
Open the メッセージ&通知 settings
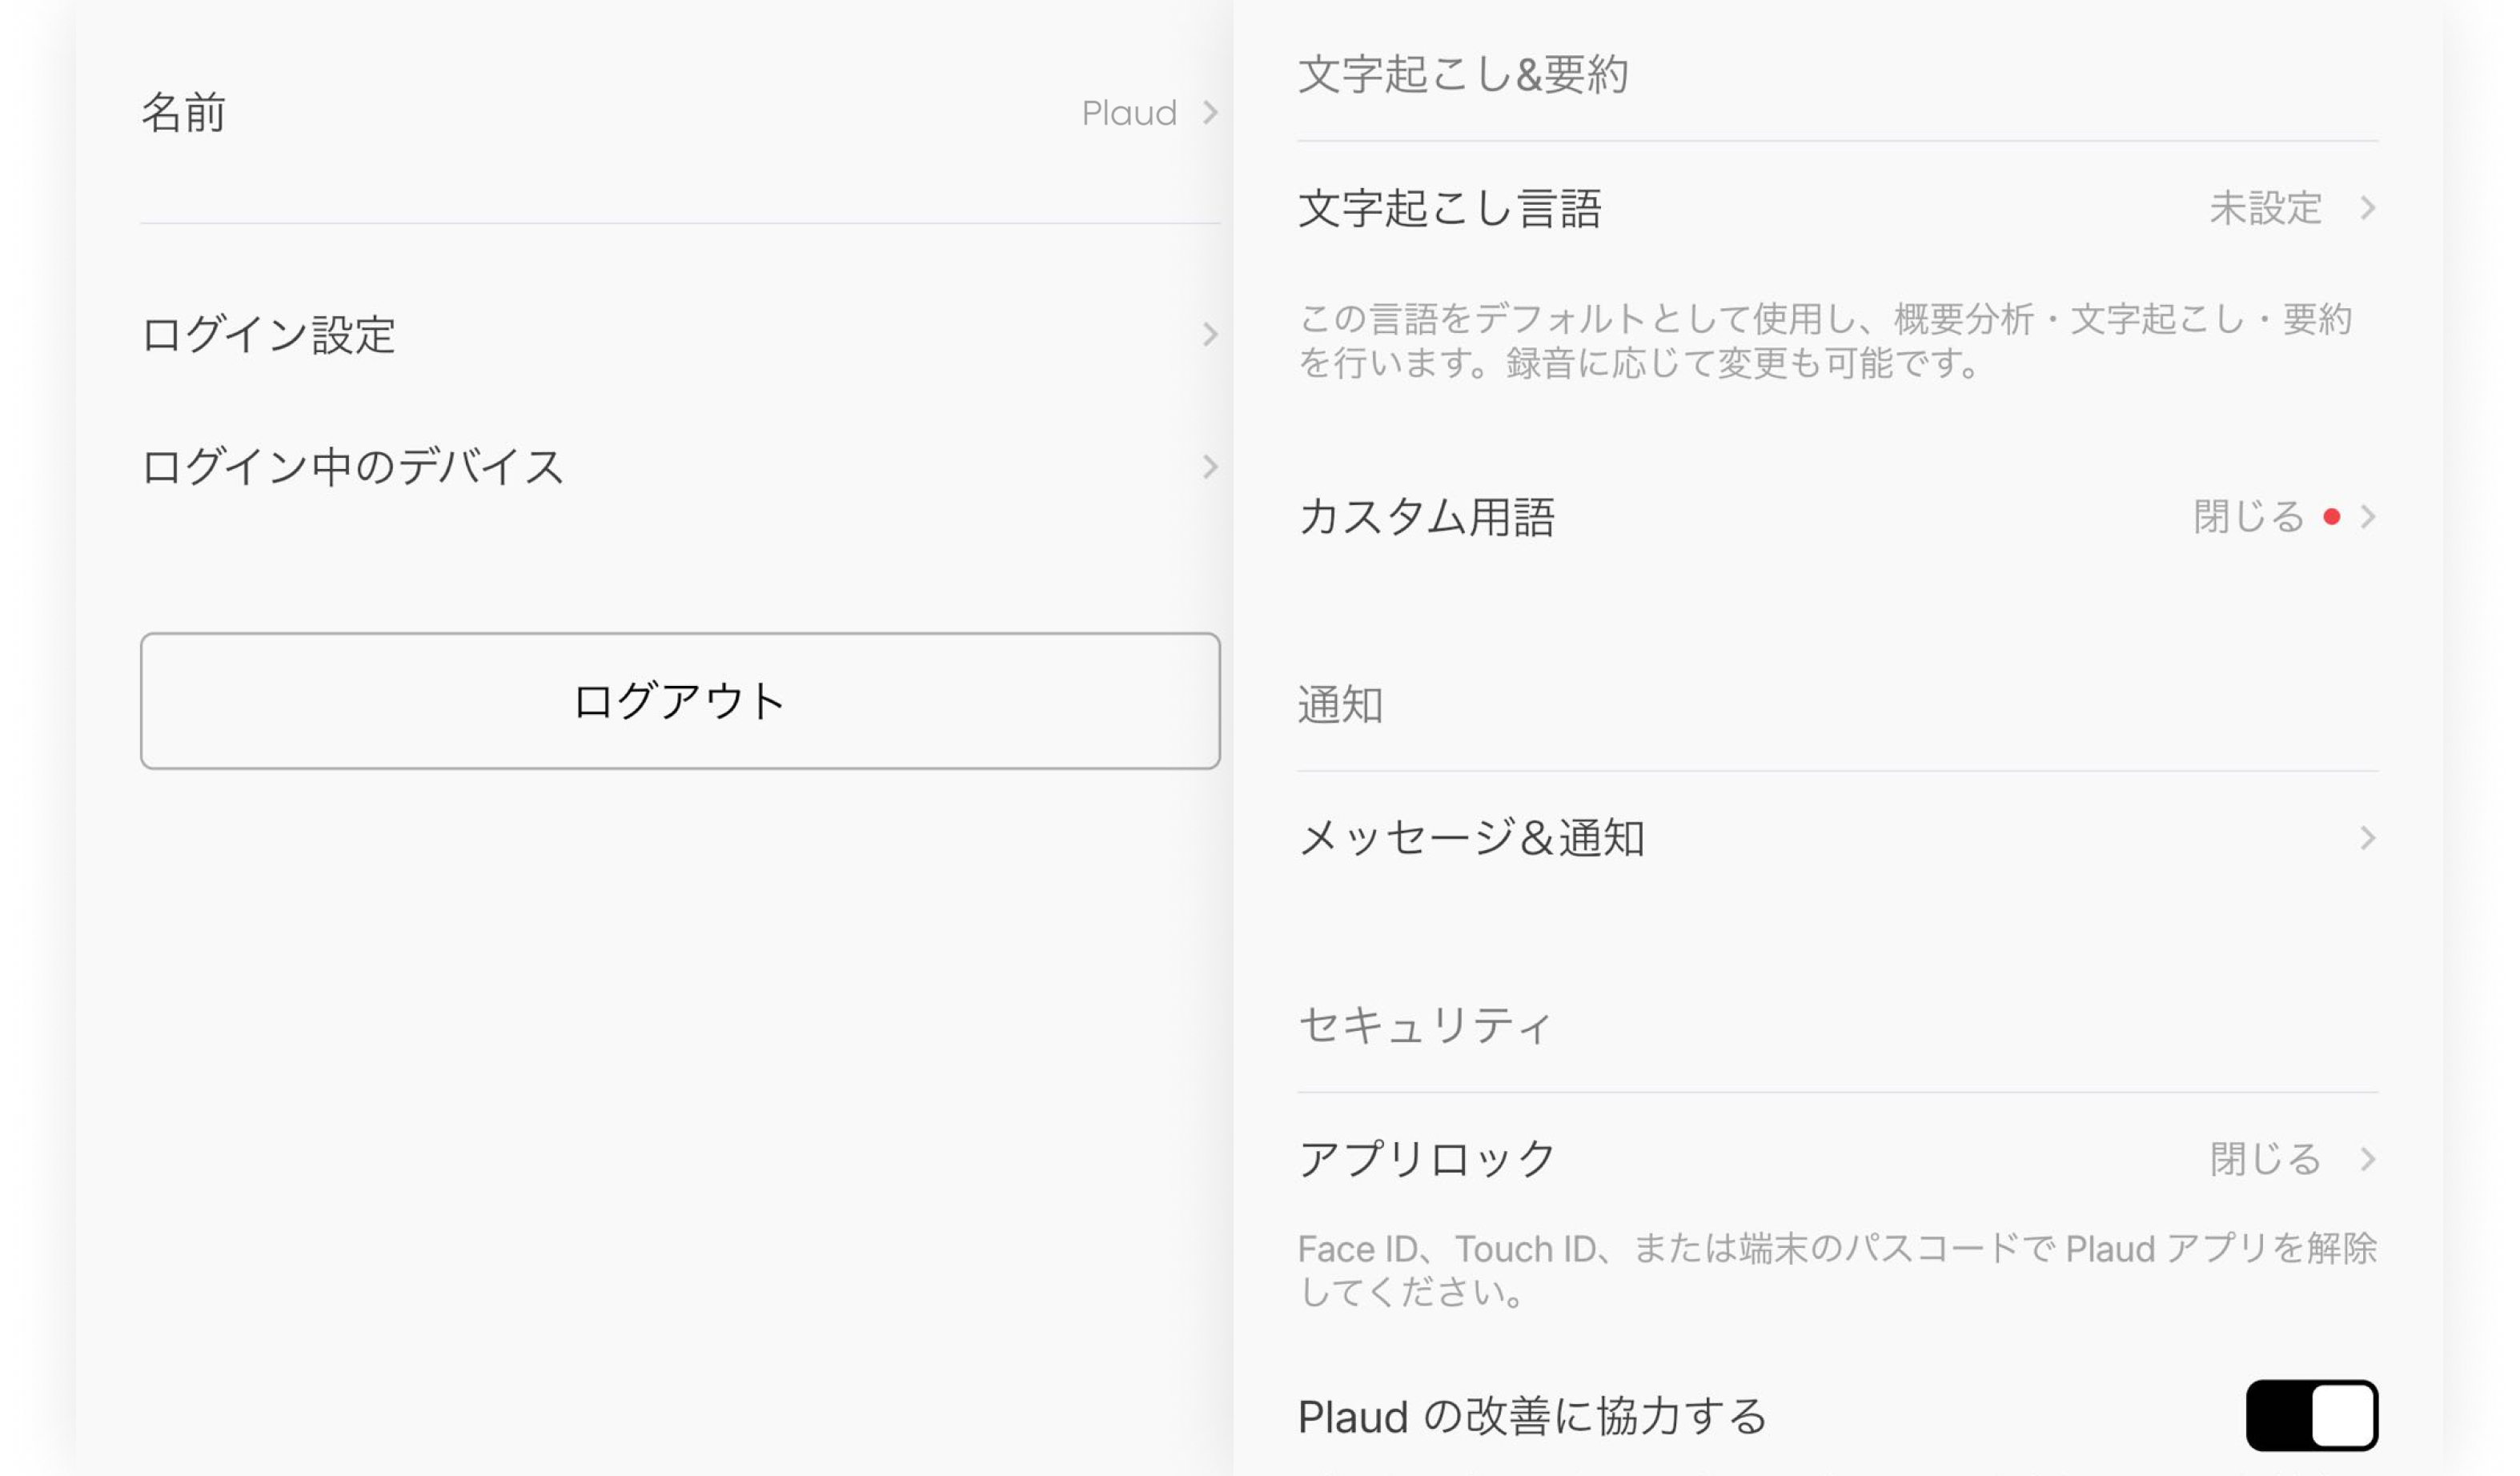tap(1471, 838)
